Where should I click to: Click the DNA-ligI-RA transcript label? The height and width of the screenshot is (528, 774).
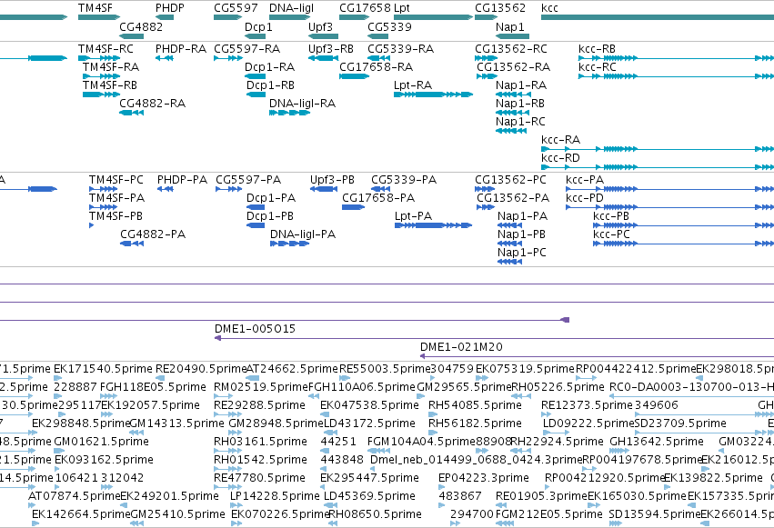(x=302, y=104)
